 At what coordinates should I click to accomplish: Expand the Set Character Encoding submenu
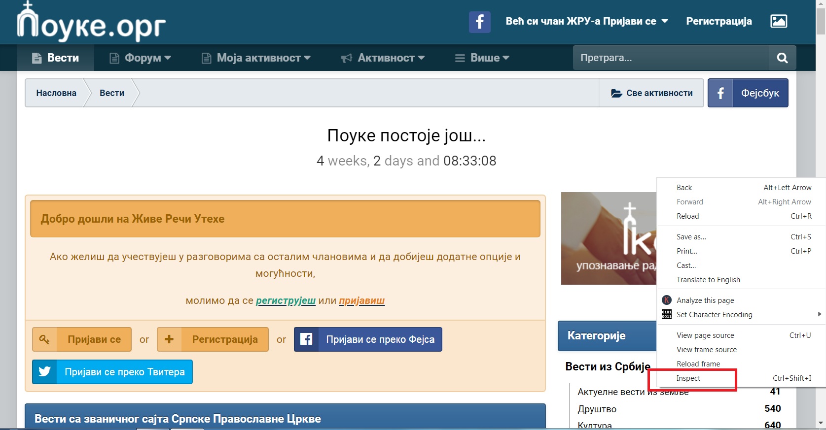[819, 314]
